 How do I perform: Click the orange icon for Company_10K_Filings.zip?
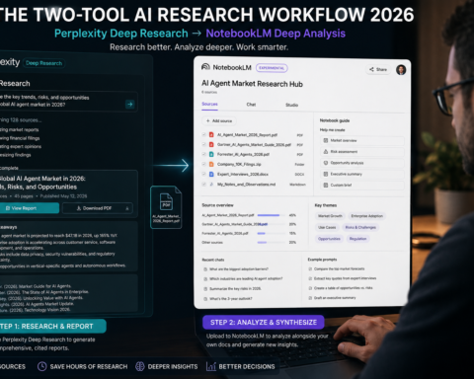(211, 164)
